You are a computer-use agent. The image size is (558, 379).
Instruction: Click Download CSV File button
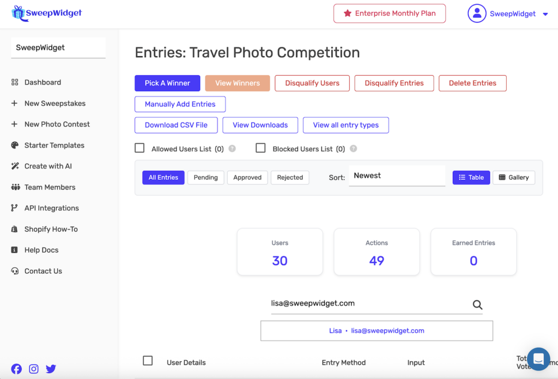(176, 125)
